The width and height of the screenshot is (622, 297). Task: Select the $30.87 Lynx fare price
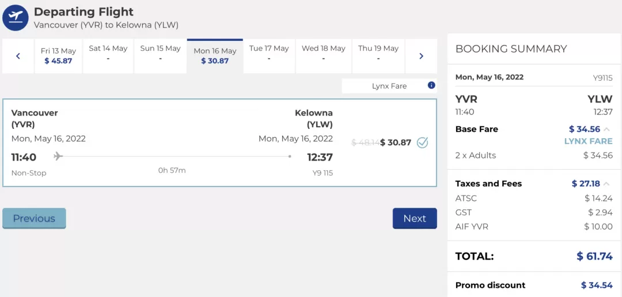(396, 142)
